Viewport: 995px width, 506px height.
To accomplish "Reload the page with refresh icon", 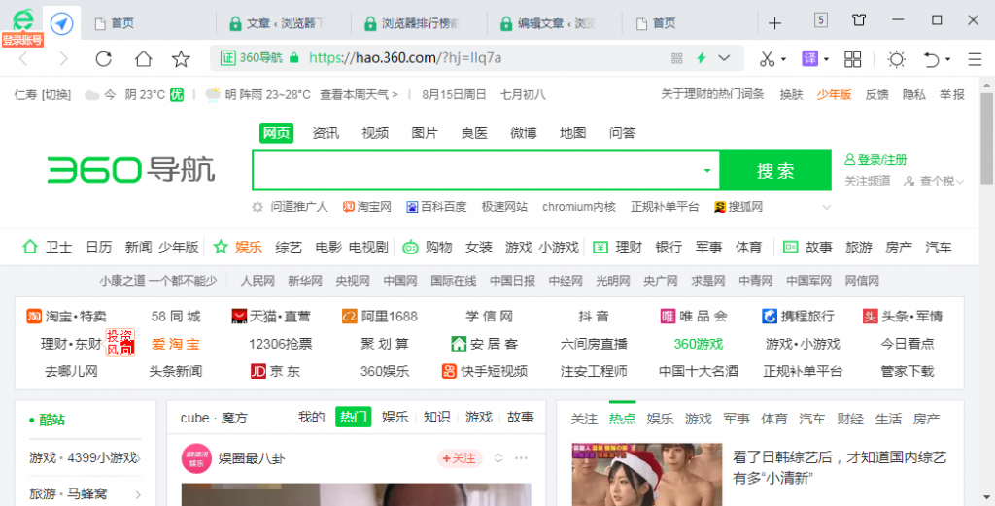I will point(103,59).
